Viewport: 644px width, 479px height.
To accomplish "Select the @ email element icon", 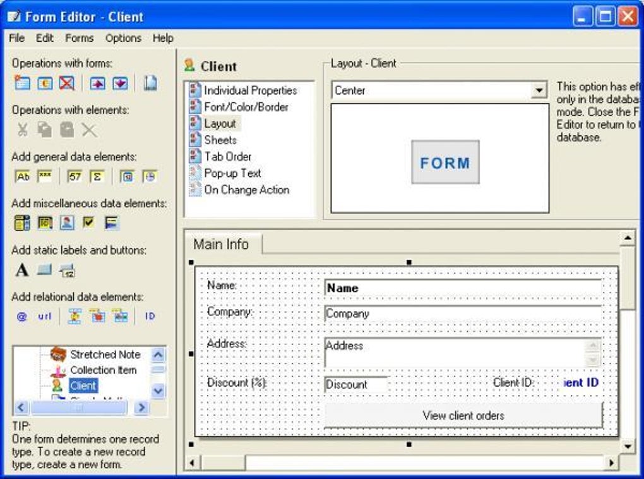I will coord(20,316).
